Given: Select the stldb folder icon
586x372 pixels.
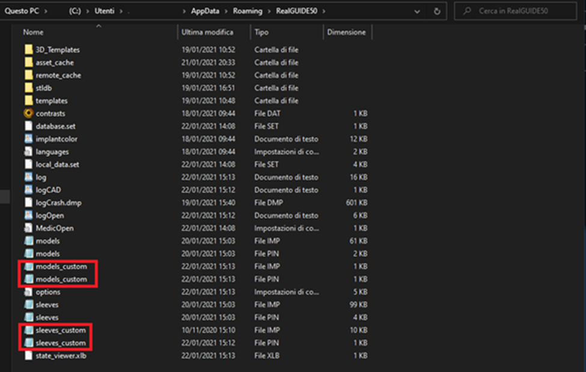Looking at the screenshot, I should (28, 88).
